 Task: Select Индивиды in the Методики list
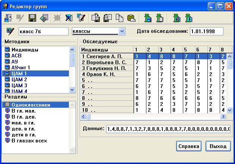pyautogui.click(x=35, y=50)
